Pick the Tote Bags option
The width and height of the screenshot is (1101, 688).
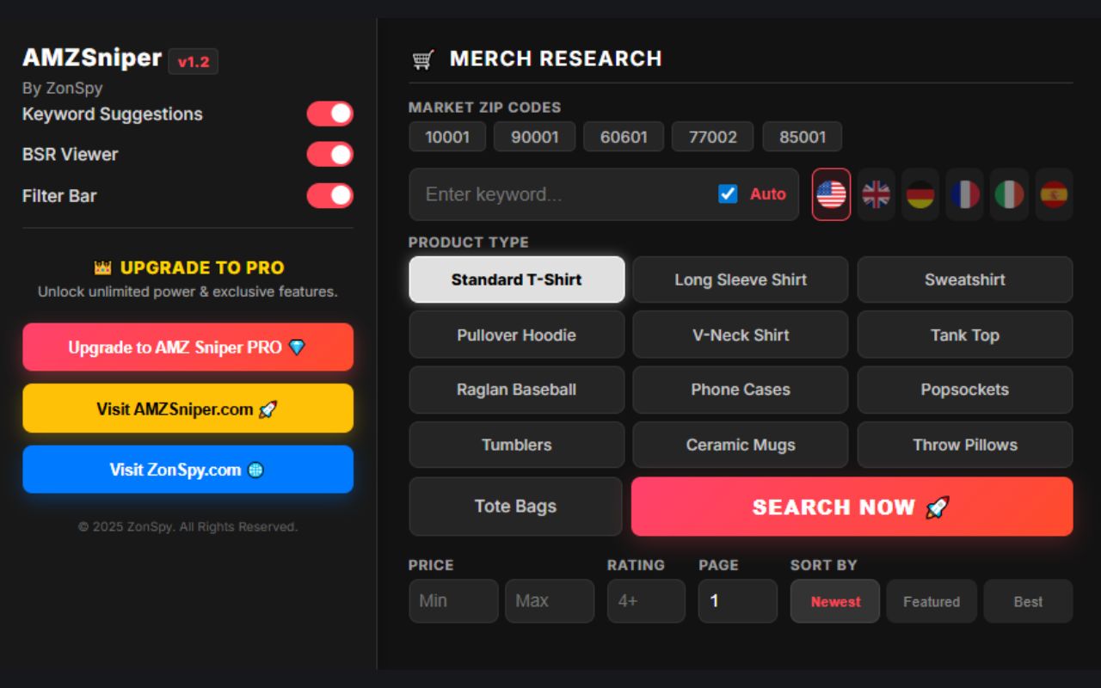[516, 507]
